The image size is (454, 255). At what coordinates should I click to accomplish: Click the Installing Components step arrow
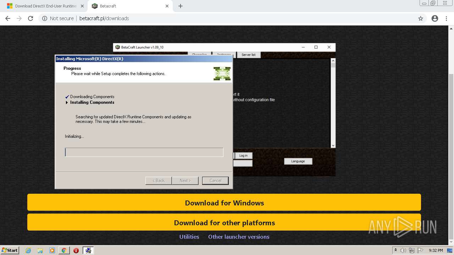pos(67,102)
